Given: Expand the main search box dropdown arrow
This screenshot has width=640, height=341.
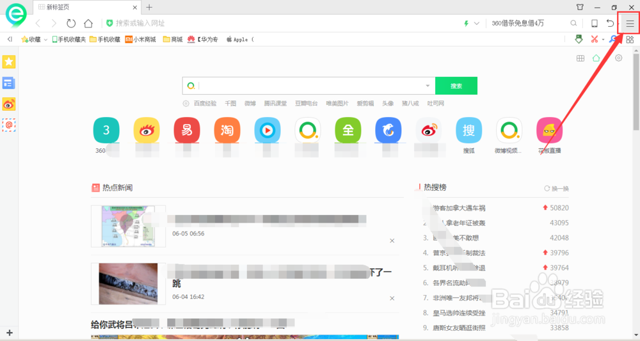Looking at the screenshot, I should pyautogui.click(x=428, y=86).
